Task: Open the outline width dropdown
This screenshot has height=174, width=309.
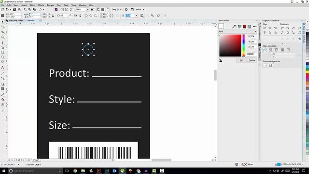Action: tap(136, 15)
